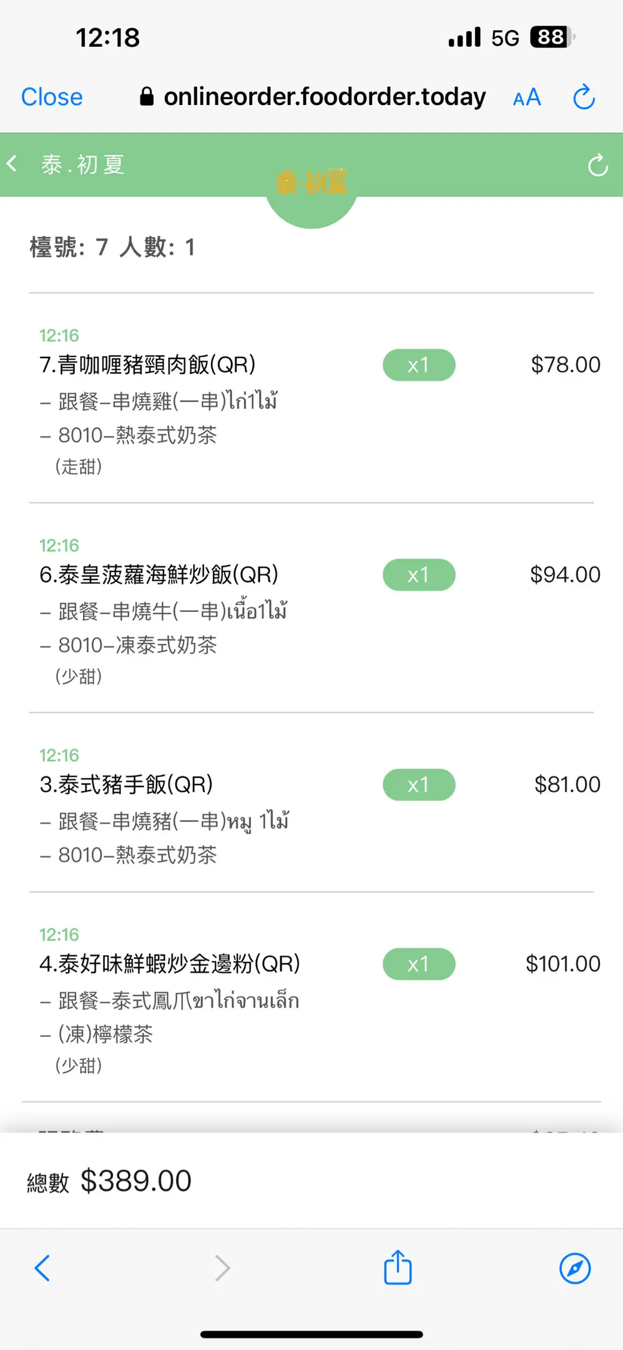Tap the Safari reload icon in address bar
This screenshot has height=1350, width=623.
pyautogui.click(x=584, y=97)
